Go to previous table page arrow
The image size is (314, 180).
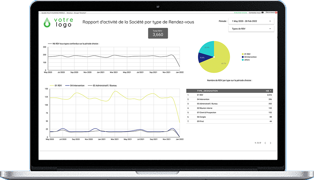pos(265,143)
